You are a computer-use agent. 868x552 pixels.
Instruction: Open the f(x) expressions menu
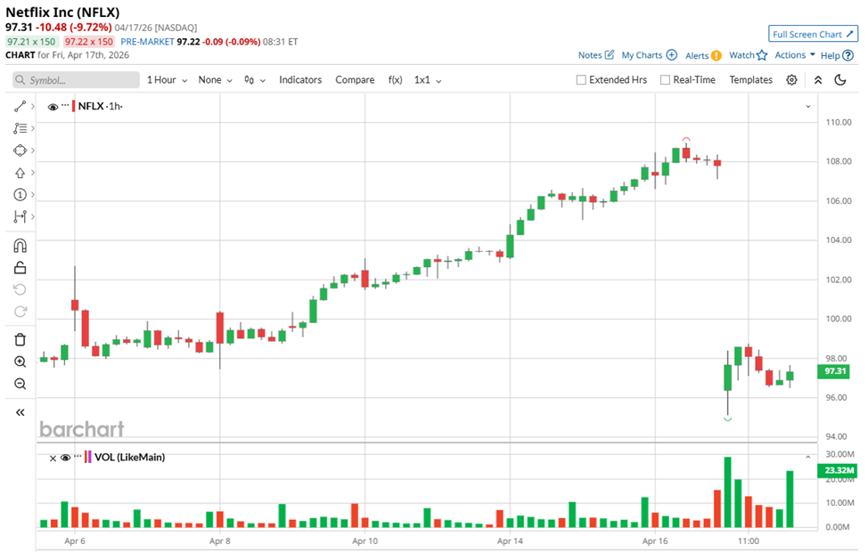[396, 80]
